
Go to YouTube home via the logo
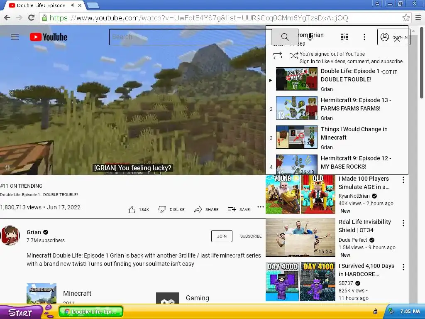click(49, 37)
